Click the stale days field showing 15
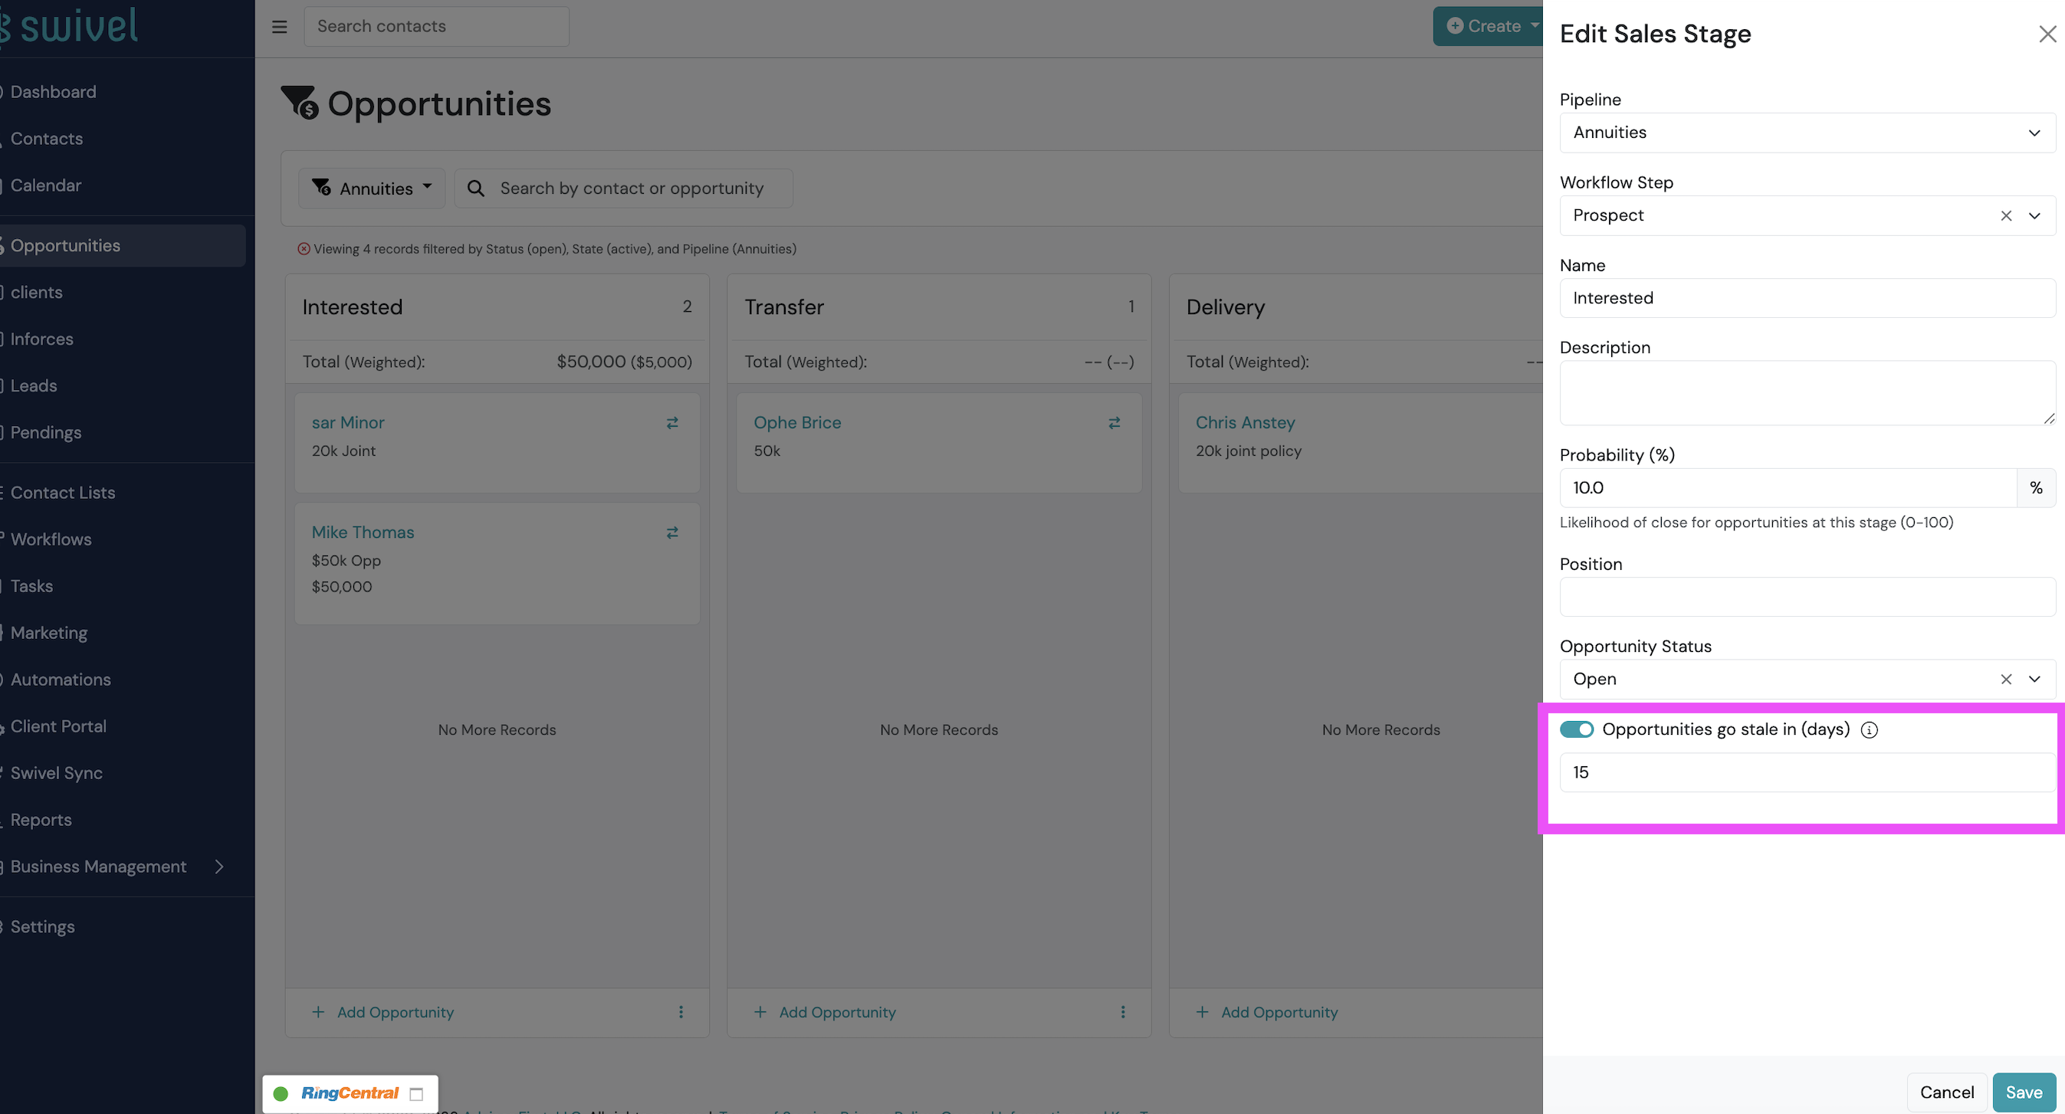 point(1807,772)
